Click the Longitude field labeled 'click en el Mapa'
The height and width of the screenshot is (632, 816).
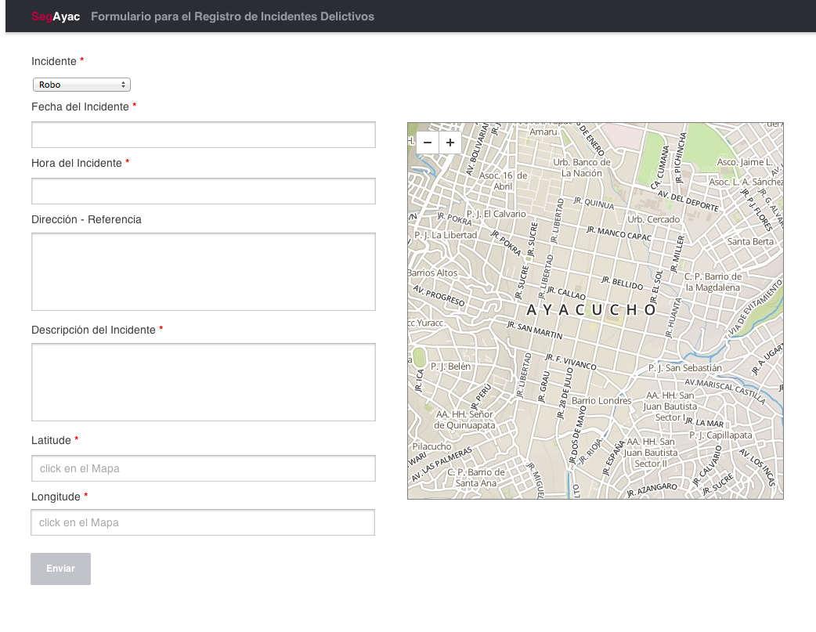pos(203,522)
